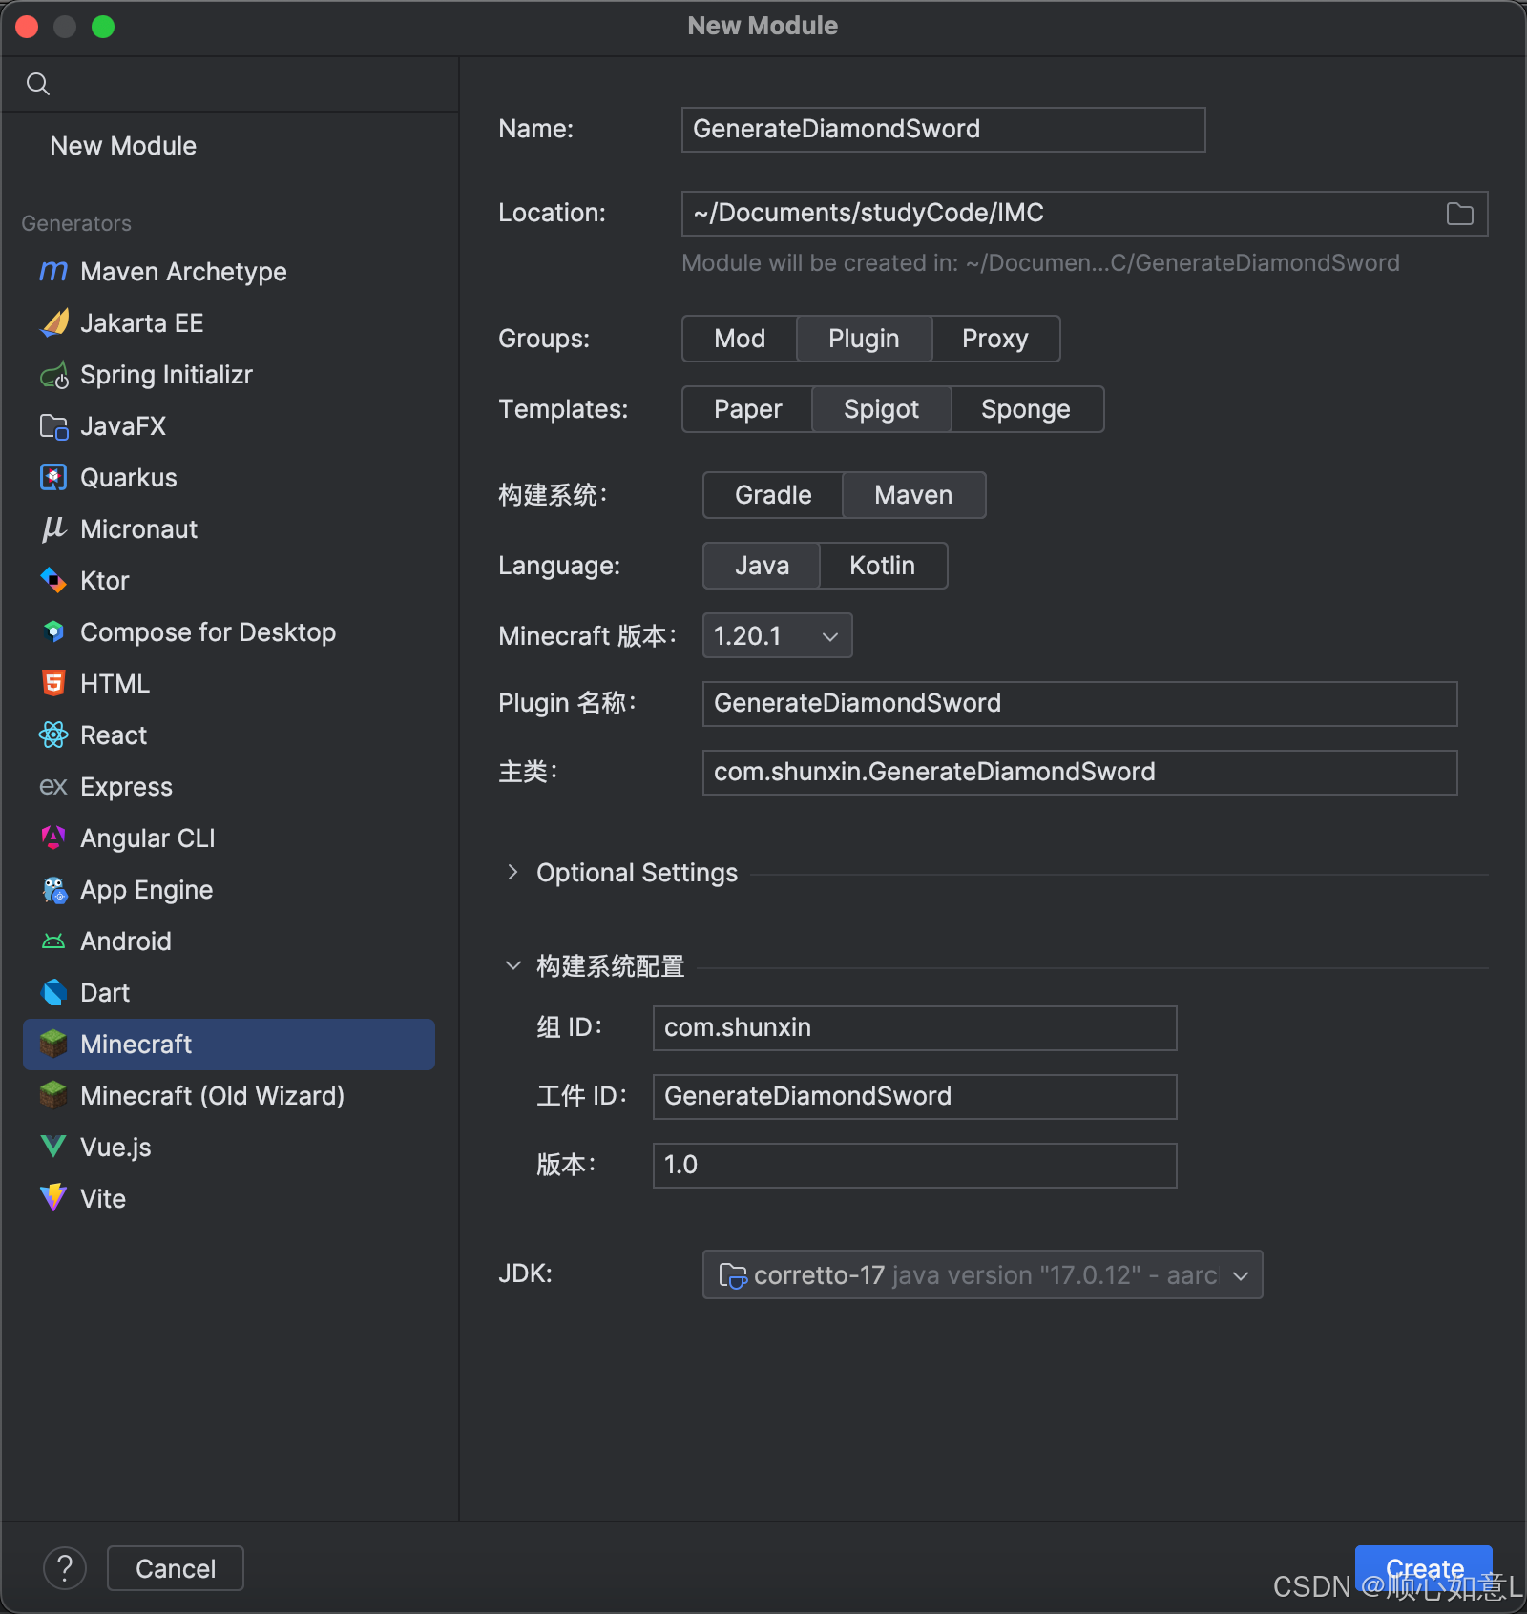This screenshot has height=1614, width=1527.
Task: Click the Compose for Desktop icon
Action: coord(53,632)
